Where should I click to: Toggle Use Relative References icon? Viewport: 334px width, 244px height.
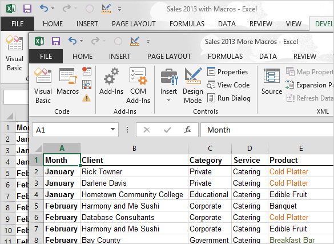[87, 85]
